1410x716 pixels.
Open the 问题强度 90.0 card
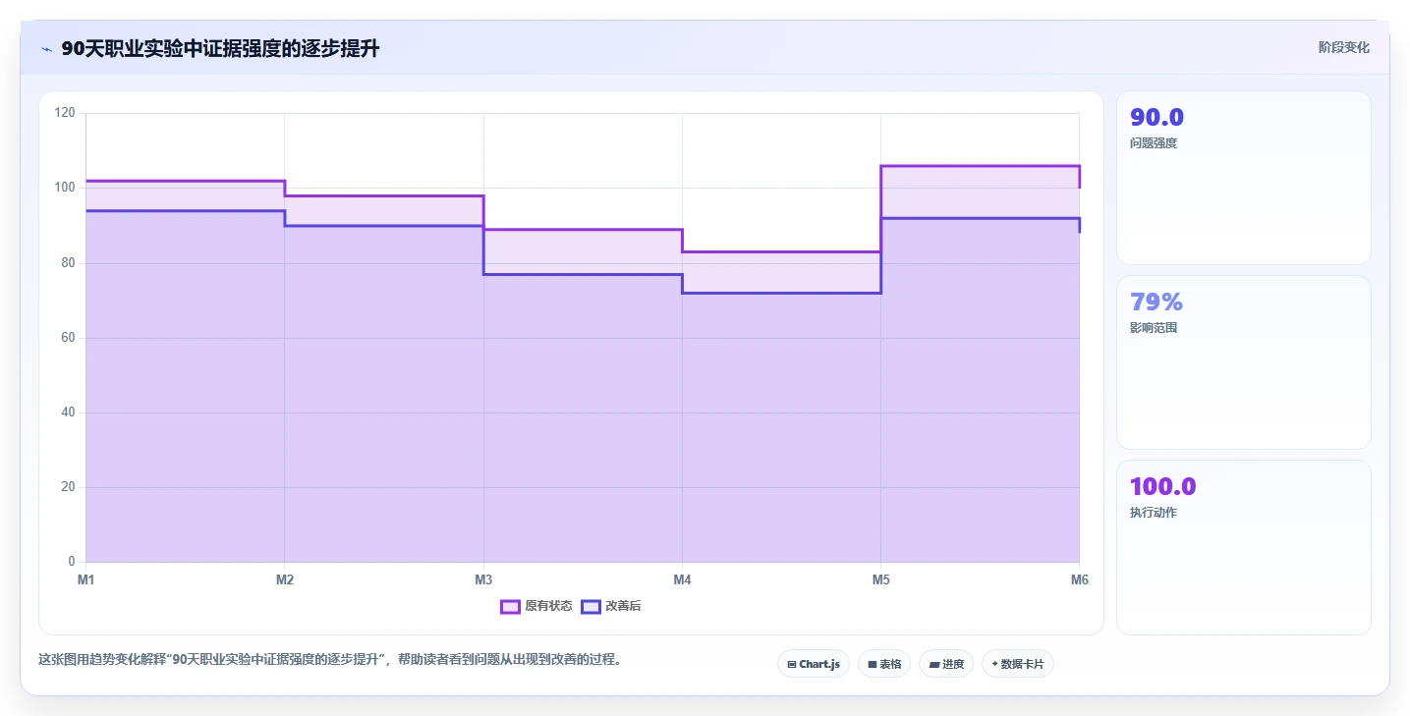[x=1243, y=178]
